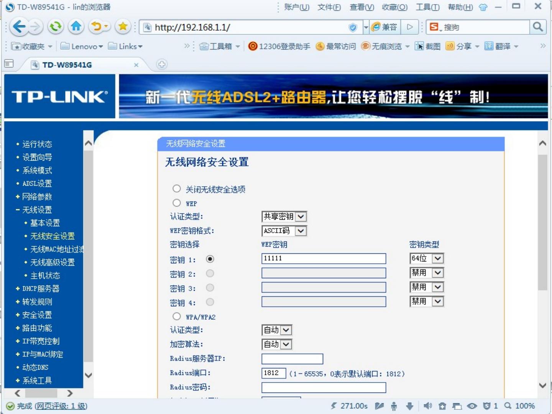Click the 密钥 1 WEP key input field
The height and width of the screenshot is (414, 552).
(x=324, y=259)
